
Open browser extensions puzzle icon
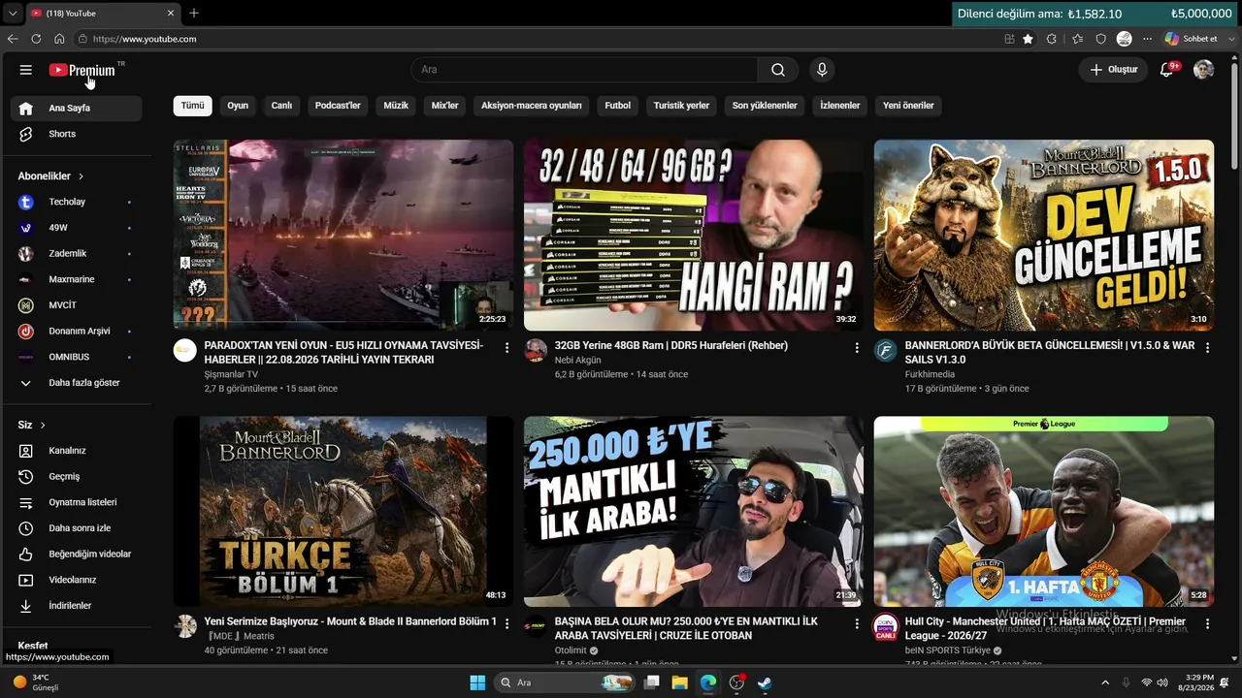tap(1052, 39)
